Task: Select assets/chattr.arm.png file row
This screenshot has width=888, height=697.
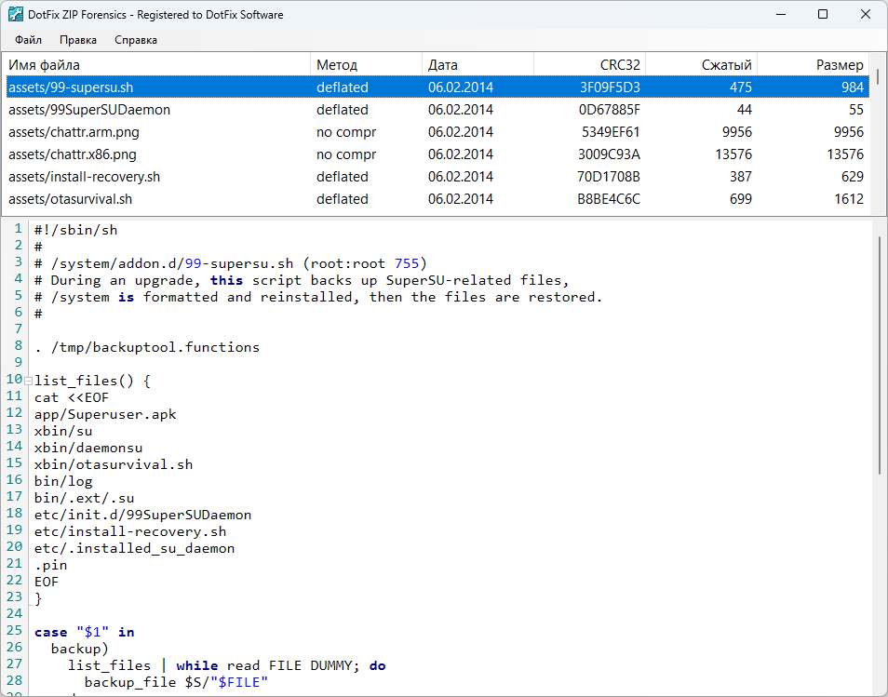Action: point(437,132)
